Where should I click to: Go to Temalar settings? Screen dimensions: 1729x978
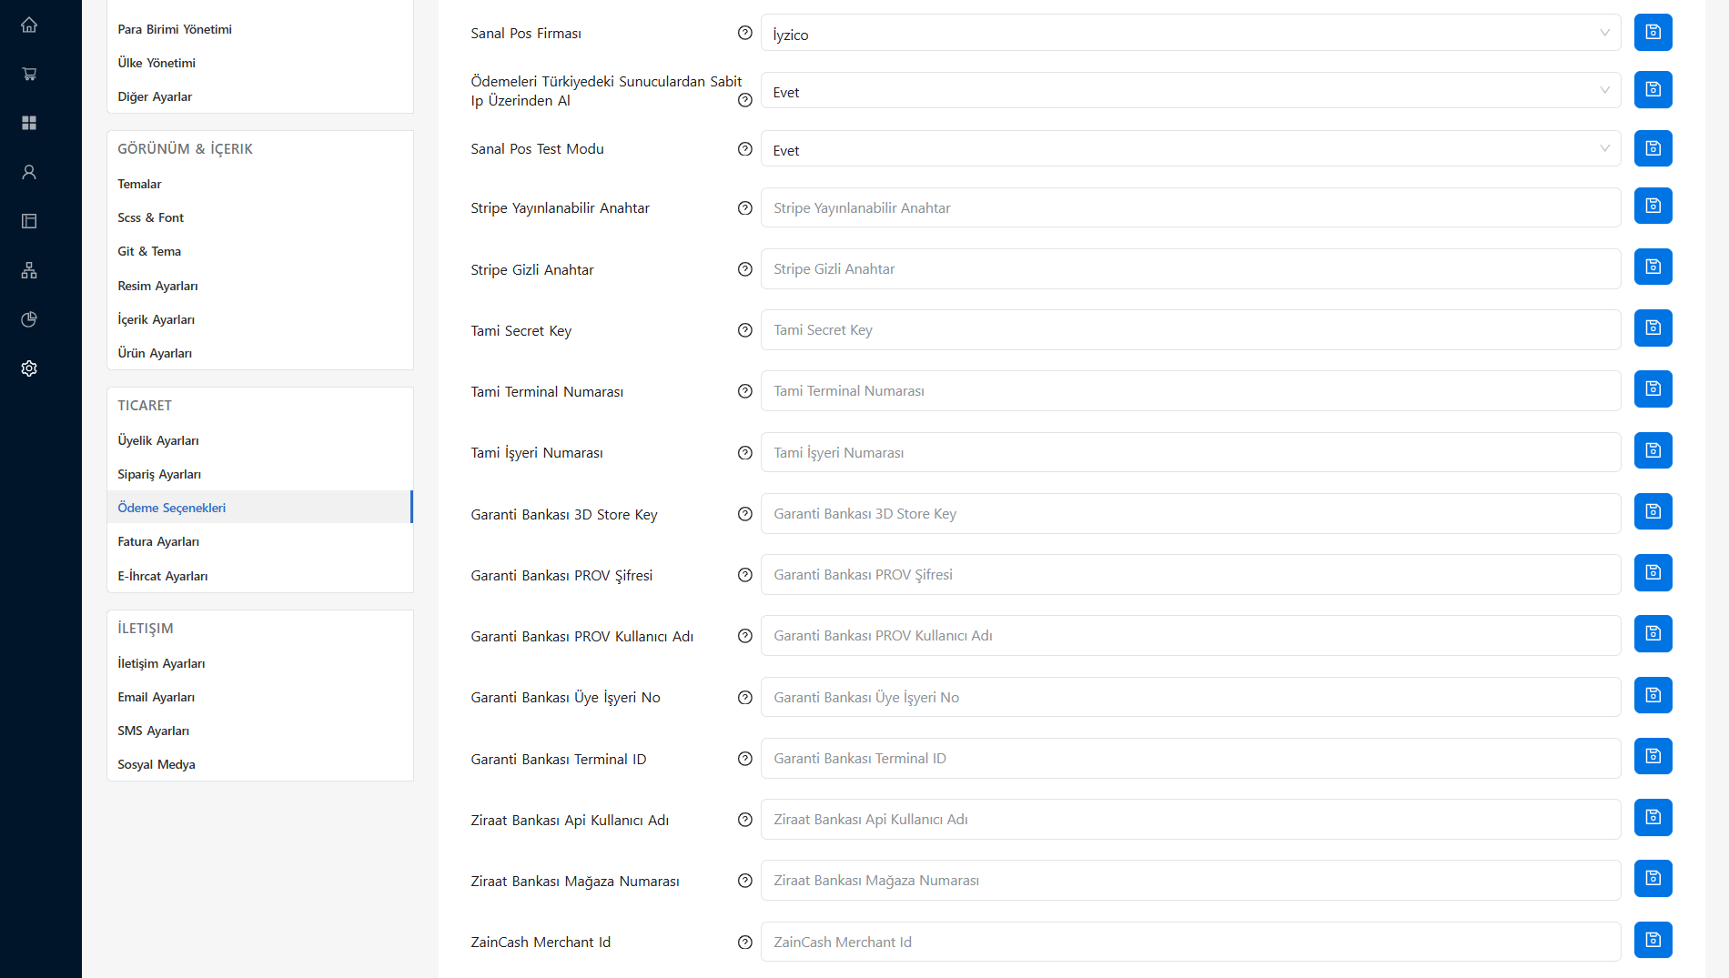[139, 184]
